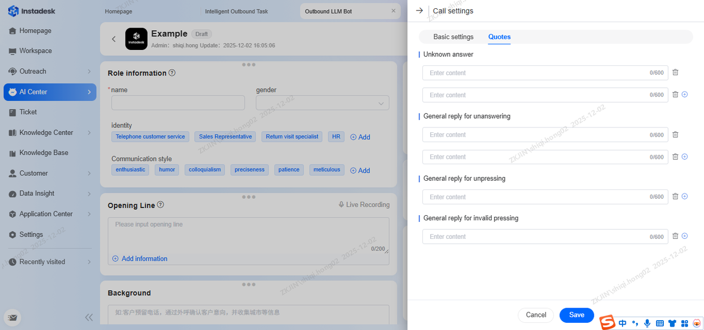
Task: Delete the General reply for invalid pressing entry
Action: tap(675, 236)
